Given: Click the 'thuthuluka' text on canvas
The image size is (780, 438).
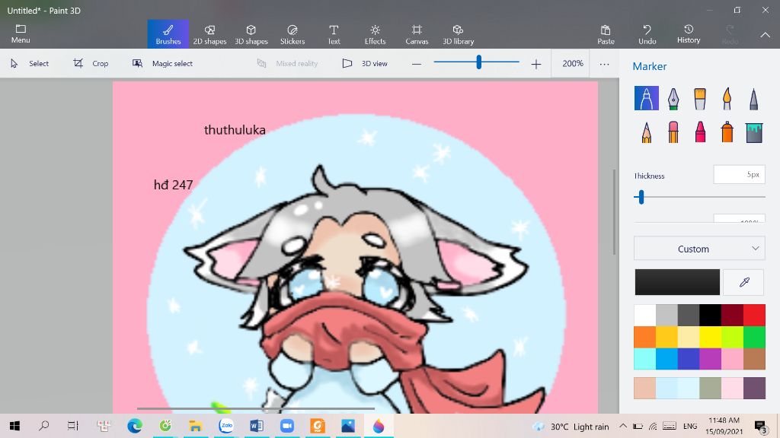Looking at the screenshot, I should tap(235, 130).
